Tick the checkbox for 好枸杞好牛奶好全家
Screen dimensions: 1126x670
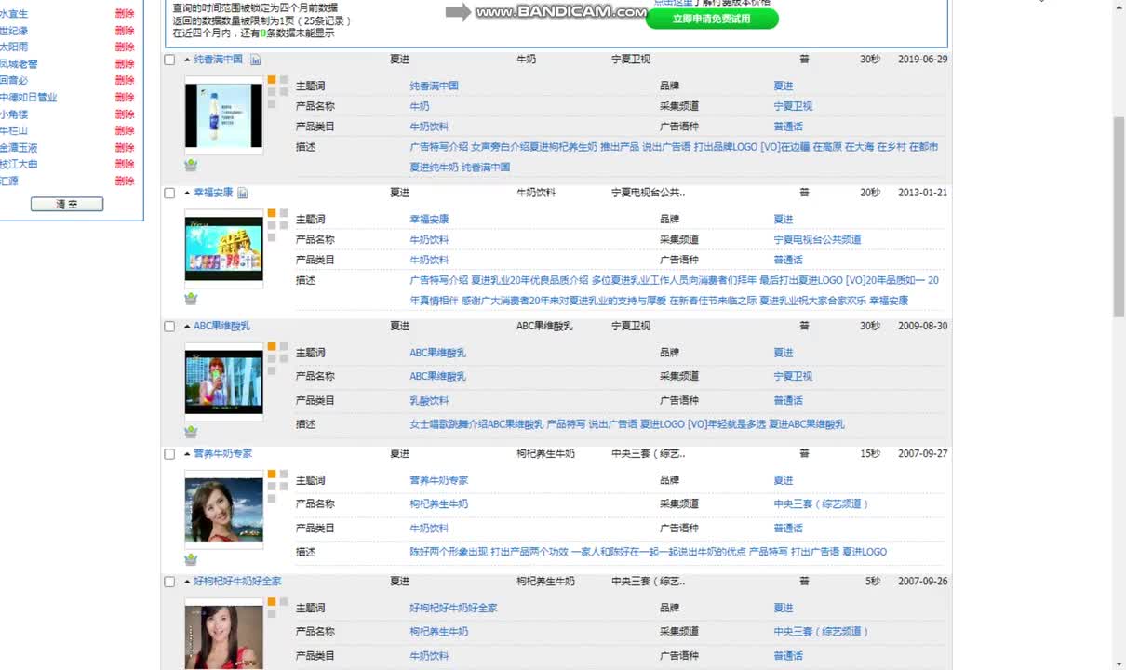(x=169, y=582)
